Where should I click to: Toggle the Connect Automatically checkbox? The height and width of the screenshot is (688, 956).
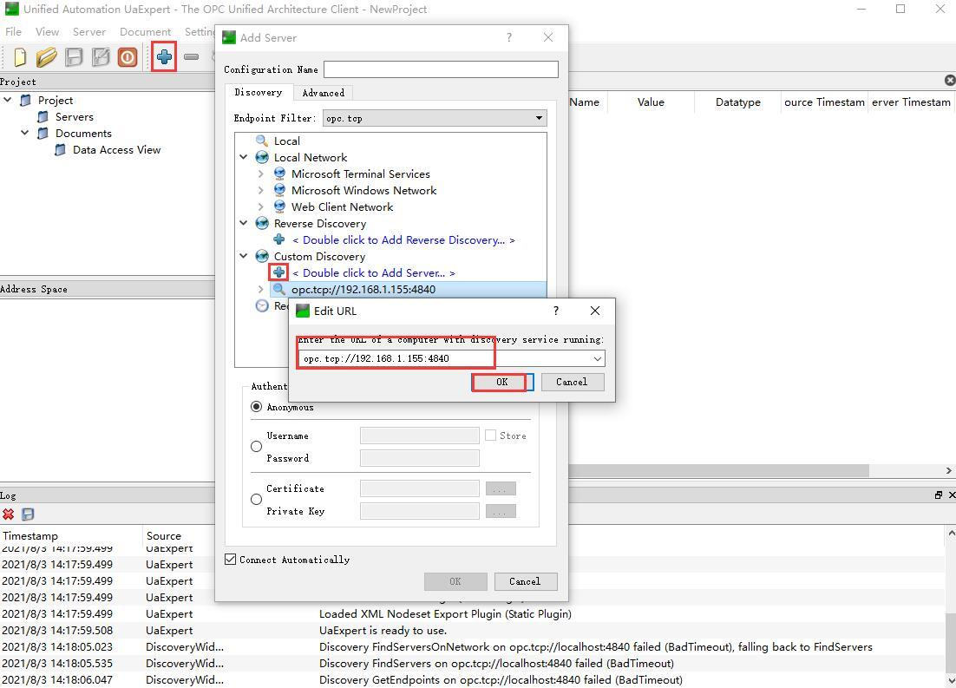coord(231,560)
